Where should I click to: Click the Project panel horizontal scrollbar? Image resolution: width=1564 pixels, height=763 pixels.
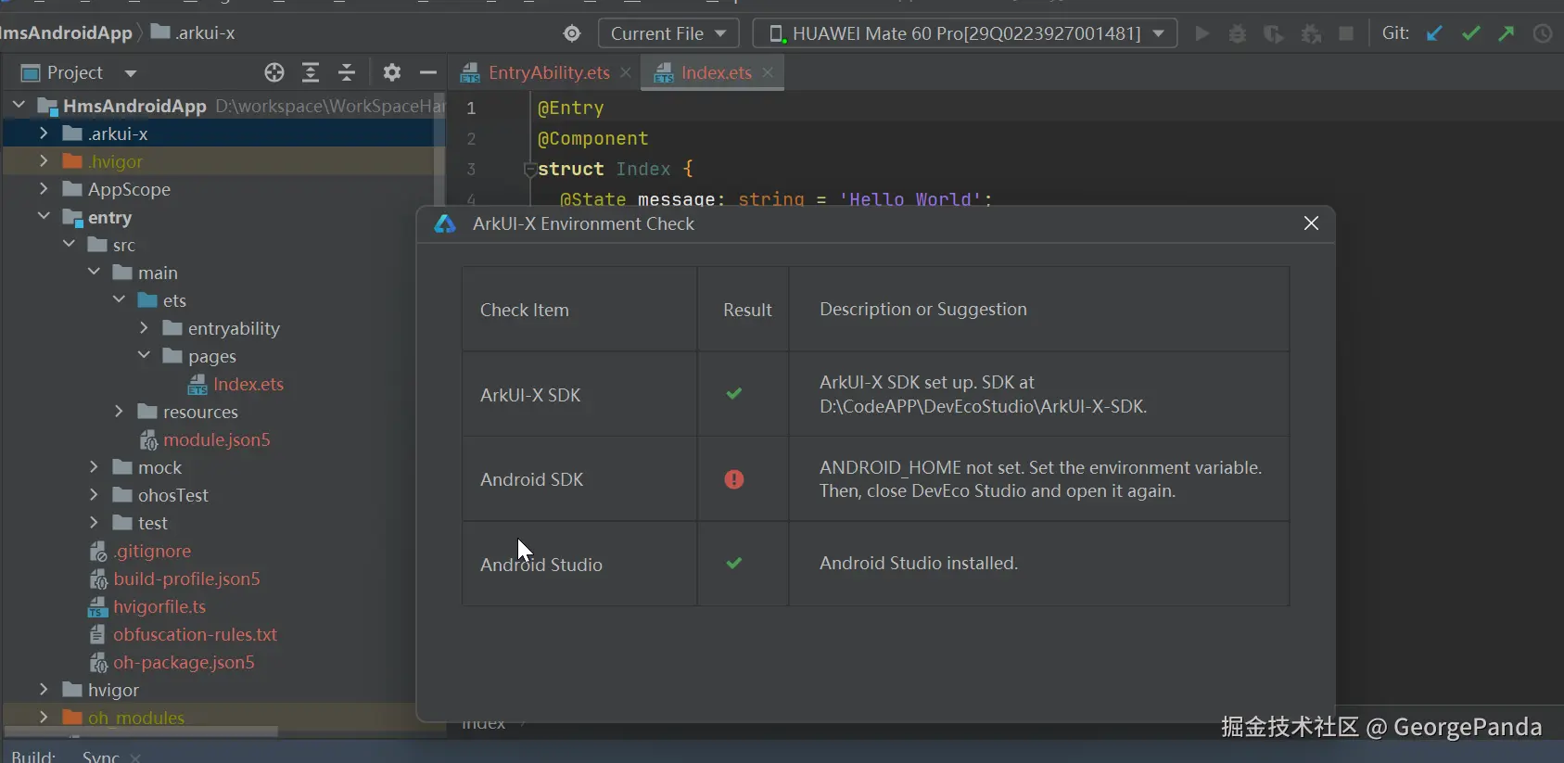pos(141,731)
